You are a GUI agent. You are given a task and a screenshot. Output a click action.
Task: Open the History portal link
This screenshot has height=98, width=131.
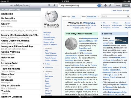coord(116,23)
